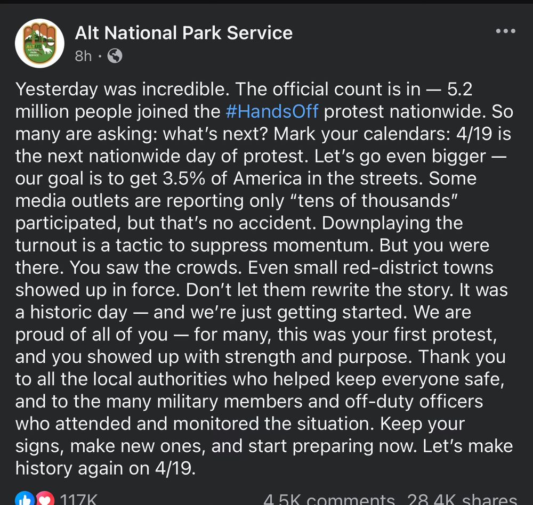Click the globe public audience icon
This screenshot has width=533, height=505.
coord(115,55)
